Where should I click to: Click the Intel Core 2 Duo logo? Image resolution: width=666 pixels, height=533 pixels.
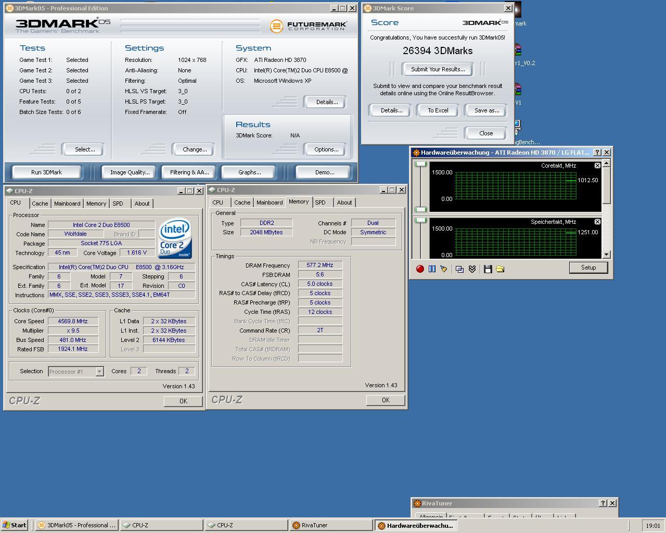pyautogui.click(x=175, y=238)
